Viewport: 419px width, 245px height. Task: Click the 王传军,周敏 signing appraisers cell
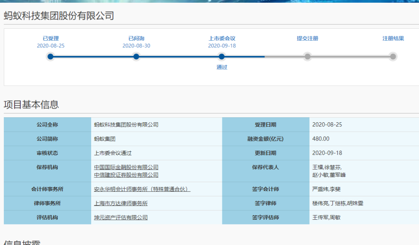click(x=326, y=217)
